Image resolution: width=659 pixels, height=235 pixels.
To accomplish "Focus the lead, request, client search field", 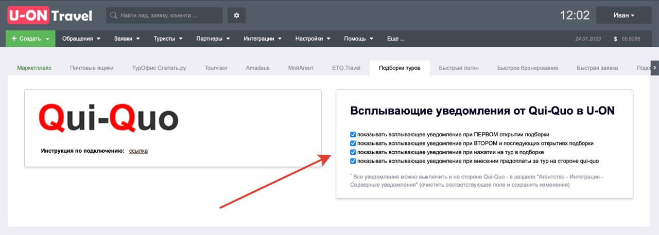I will 164,15.
